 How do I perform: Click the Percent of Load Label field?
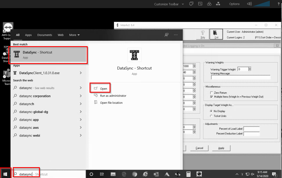[251, 129]
